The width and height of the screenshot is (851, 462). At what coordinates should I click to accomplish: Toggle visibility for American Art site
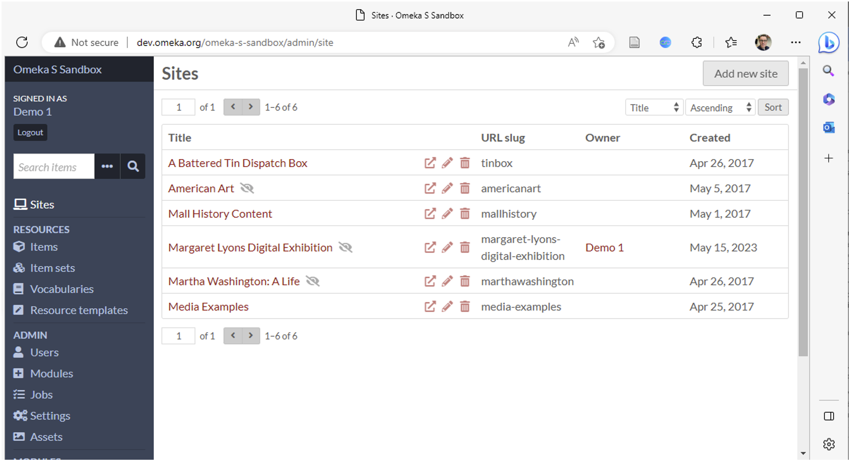pos(248,188)
